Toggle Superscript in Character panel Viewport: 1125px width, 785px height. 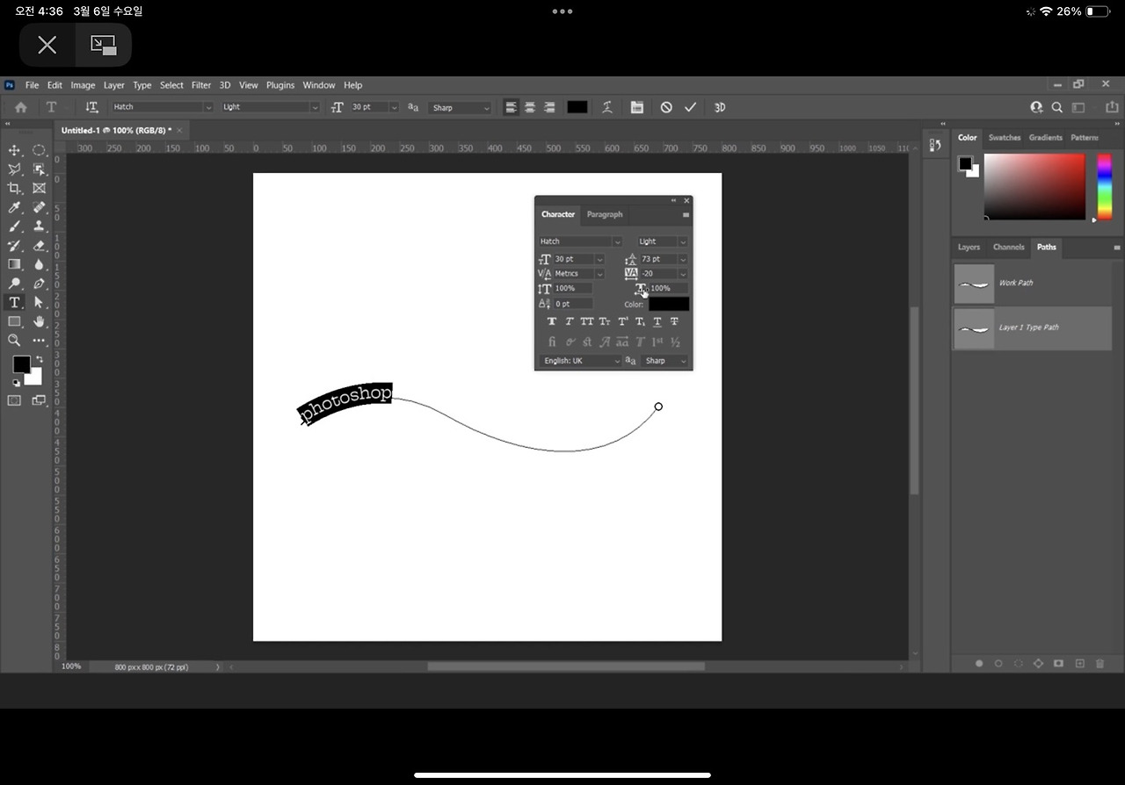(622, 322)
